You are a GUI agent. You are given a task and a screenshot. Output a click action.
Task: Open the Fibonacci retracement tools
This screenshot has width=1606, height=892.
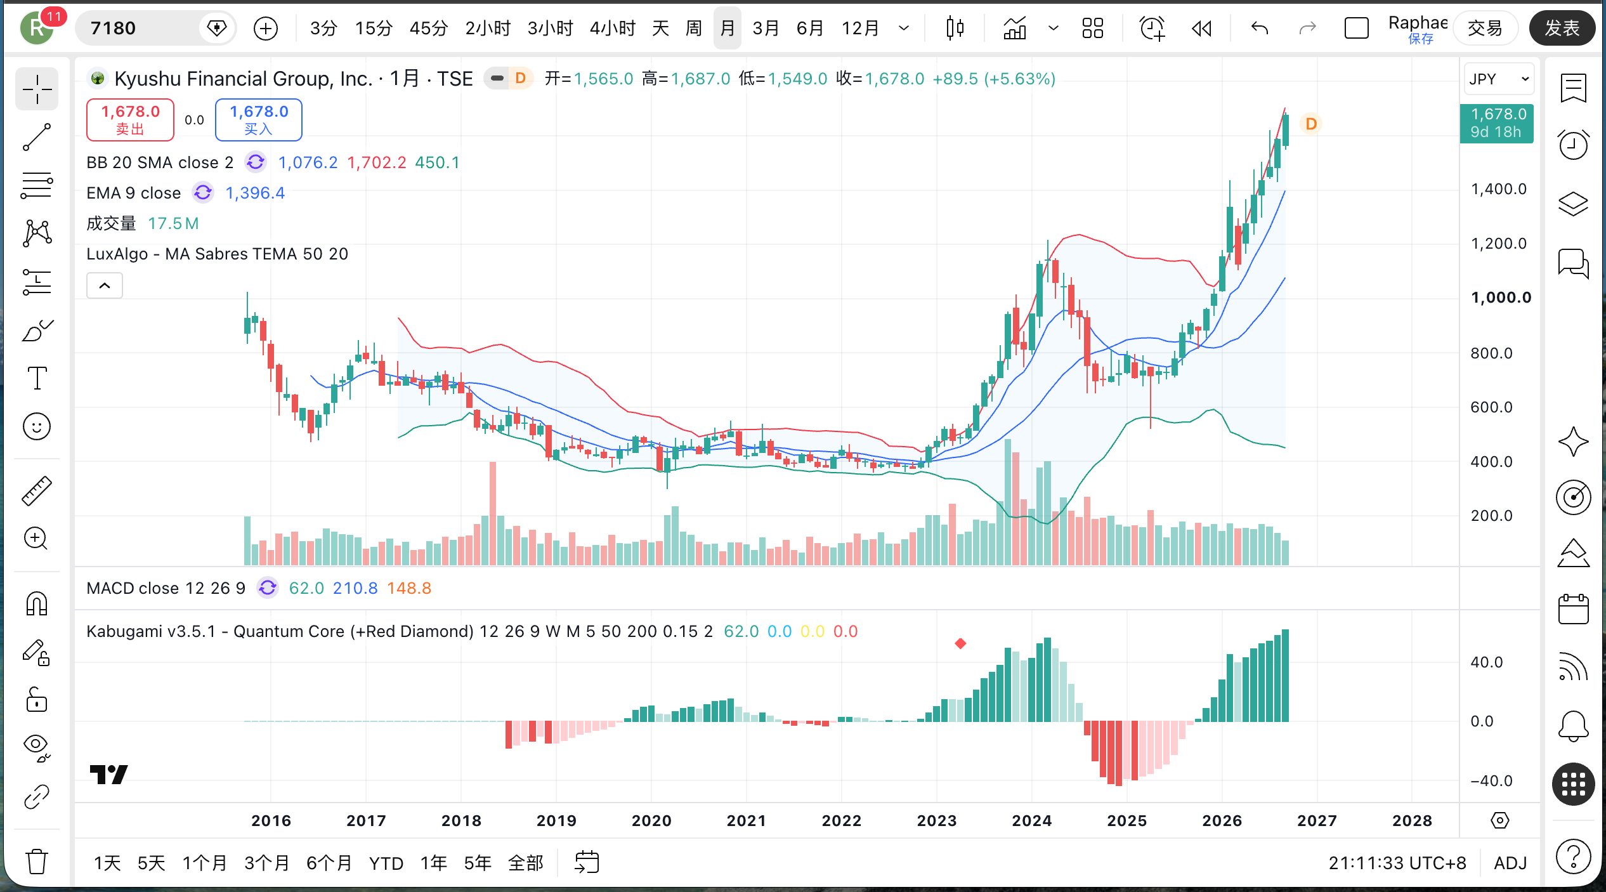point(37,185)
